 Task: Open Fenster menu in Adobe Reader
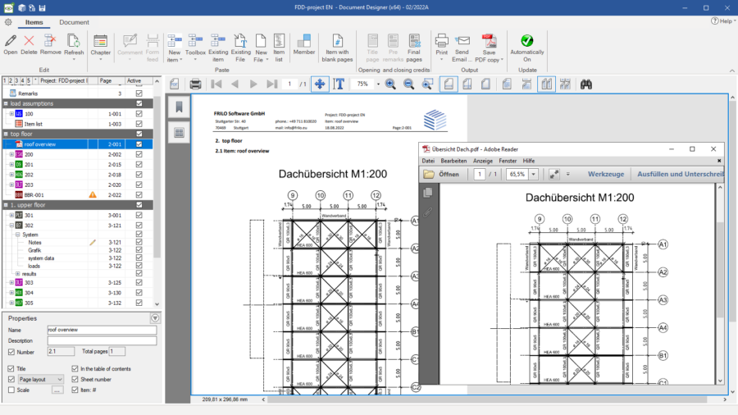(508, 161)
